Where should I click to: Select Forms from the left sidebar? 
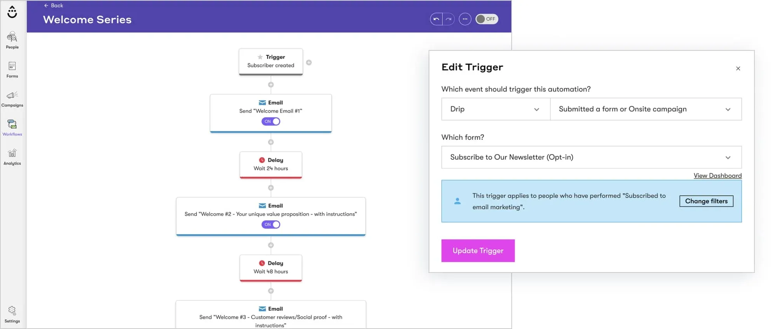[12, 70]
